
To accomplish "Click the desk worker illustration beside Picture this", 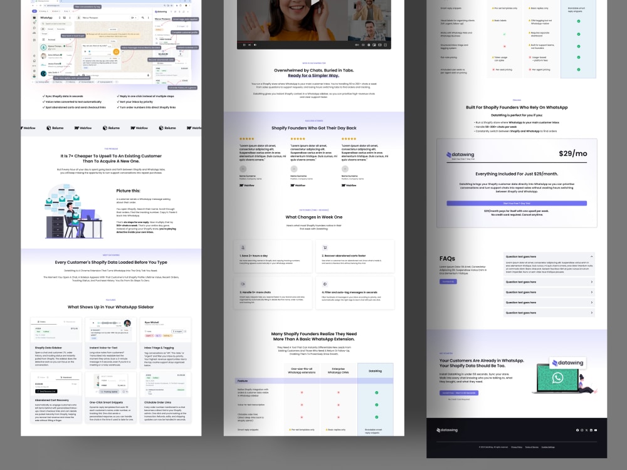I will (x=73, y=211).
